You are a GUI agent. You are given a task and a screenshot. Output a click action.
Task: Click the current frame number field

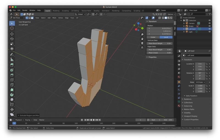tap(141, 120)
